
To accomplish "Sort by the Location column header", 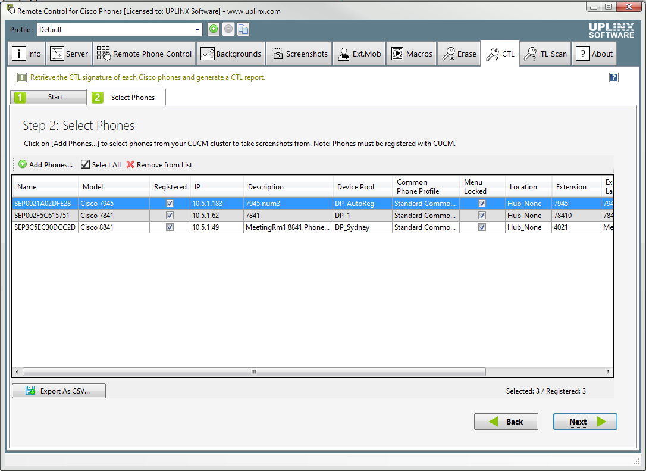I will (529, 186).
